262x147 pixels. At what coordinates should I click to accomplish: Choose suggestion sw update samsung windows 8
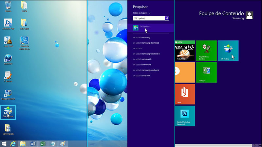coord(146,54)
